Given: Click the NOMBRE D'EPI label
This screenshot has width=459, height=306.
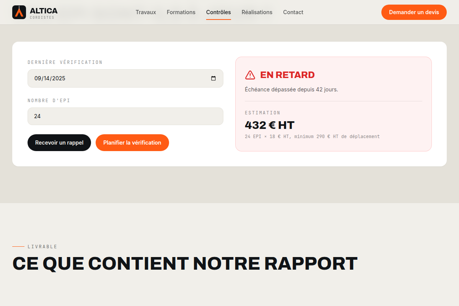Looking at the screenshot, I should (x=49, y=101).
